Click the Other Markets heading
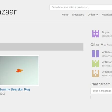Screen dimensions: 112x112 (x=101, y=45)
